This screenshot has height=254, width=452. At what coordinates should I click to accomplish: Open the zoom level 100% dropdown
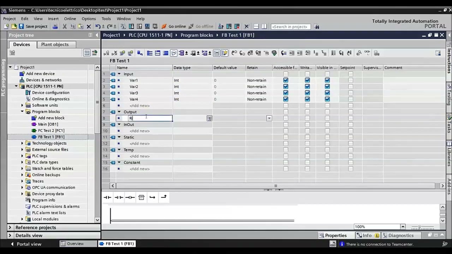click(x=403, y=227)
